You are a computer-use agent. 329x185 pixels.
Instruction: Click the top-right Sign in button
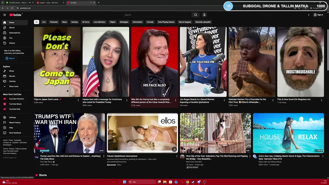(318, 15)
